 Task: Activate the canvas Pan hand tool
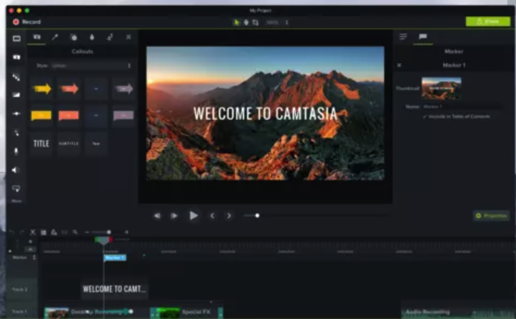coord(246,22)
